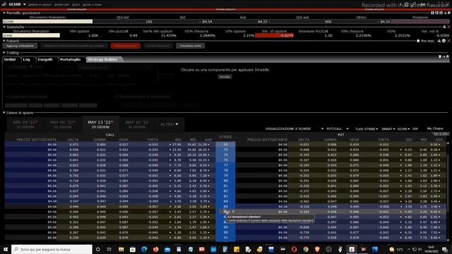Open the SCHW window title dropdown arrow
452x254 pixels.
coord(25,5)
